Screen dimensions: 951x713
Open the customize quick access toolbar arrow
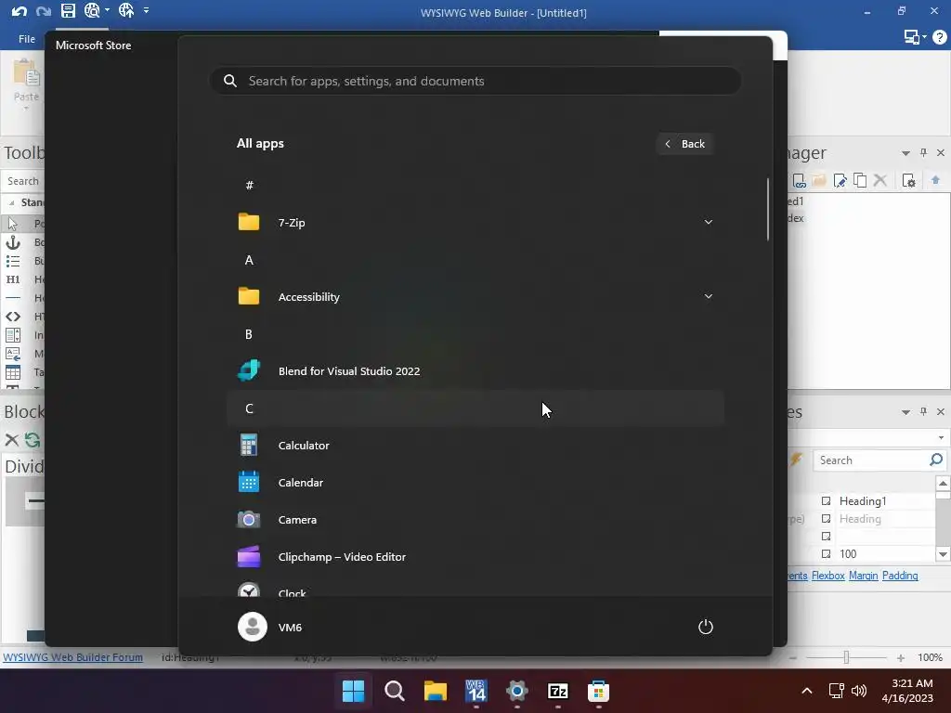tap(146, 10)
